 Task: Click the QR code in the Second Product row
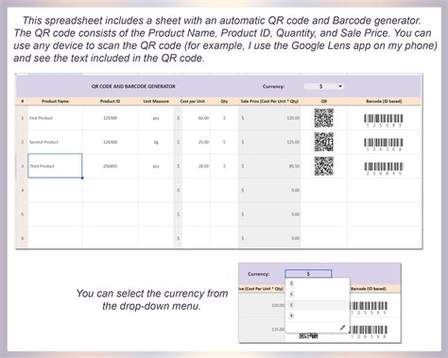click(323, 142)
